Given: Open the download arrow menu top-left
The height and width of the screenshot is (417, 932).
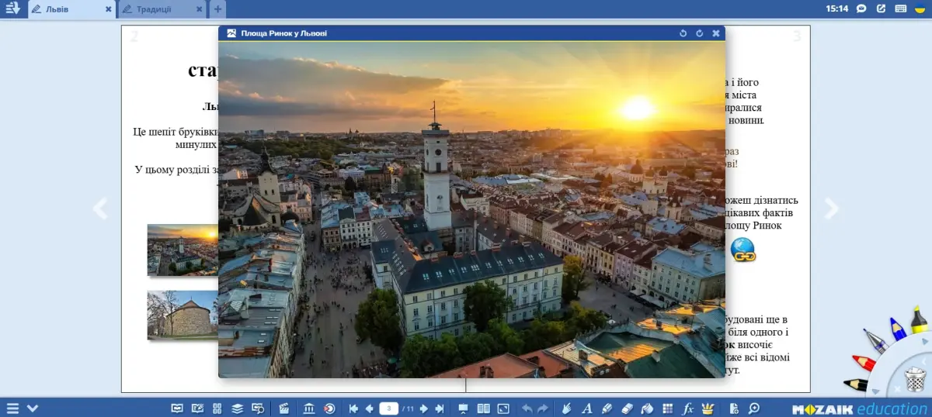Looking at the screenshot, I should pyautogui.click(x=13, y=9).
